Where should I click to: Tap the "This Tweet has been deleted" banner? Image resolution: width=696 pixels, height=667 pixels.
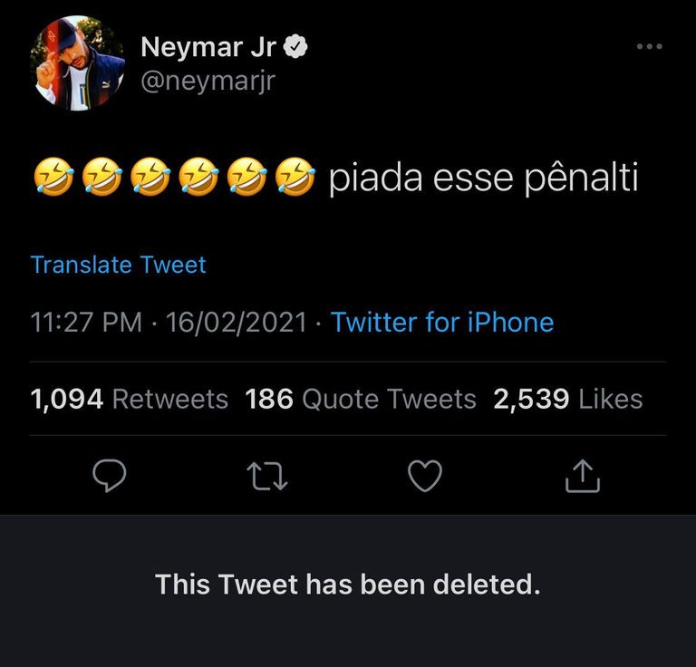[348, 585]
